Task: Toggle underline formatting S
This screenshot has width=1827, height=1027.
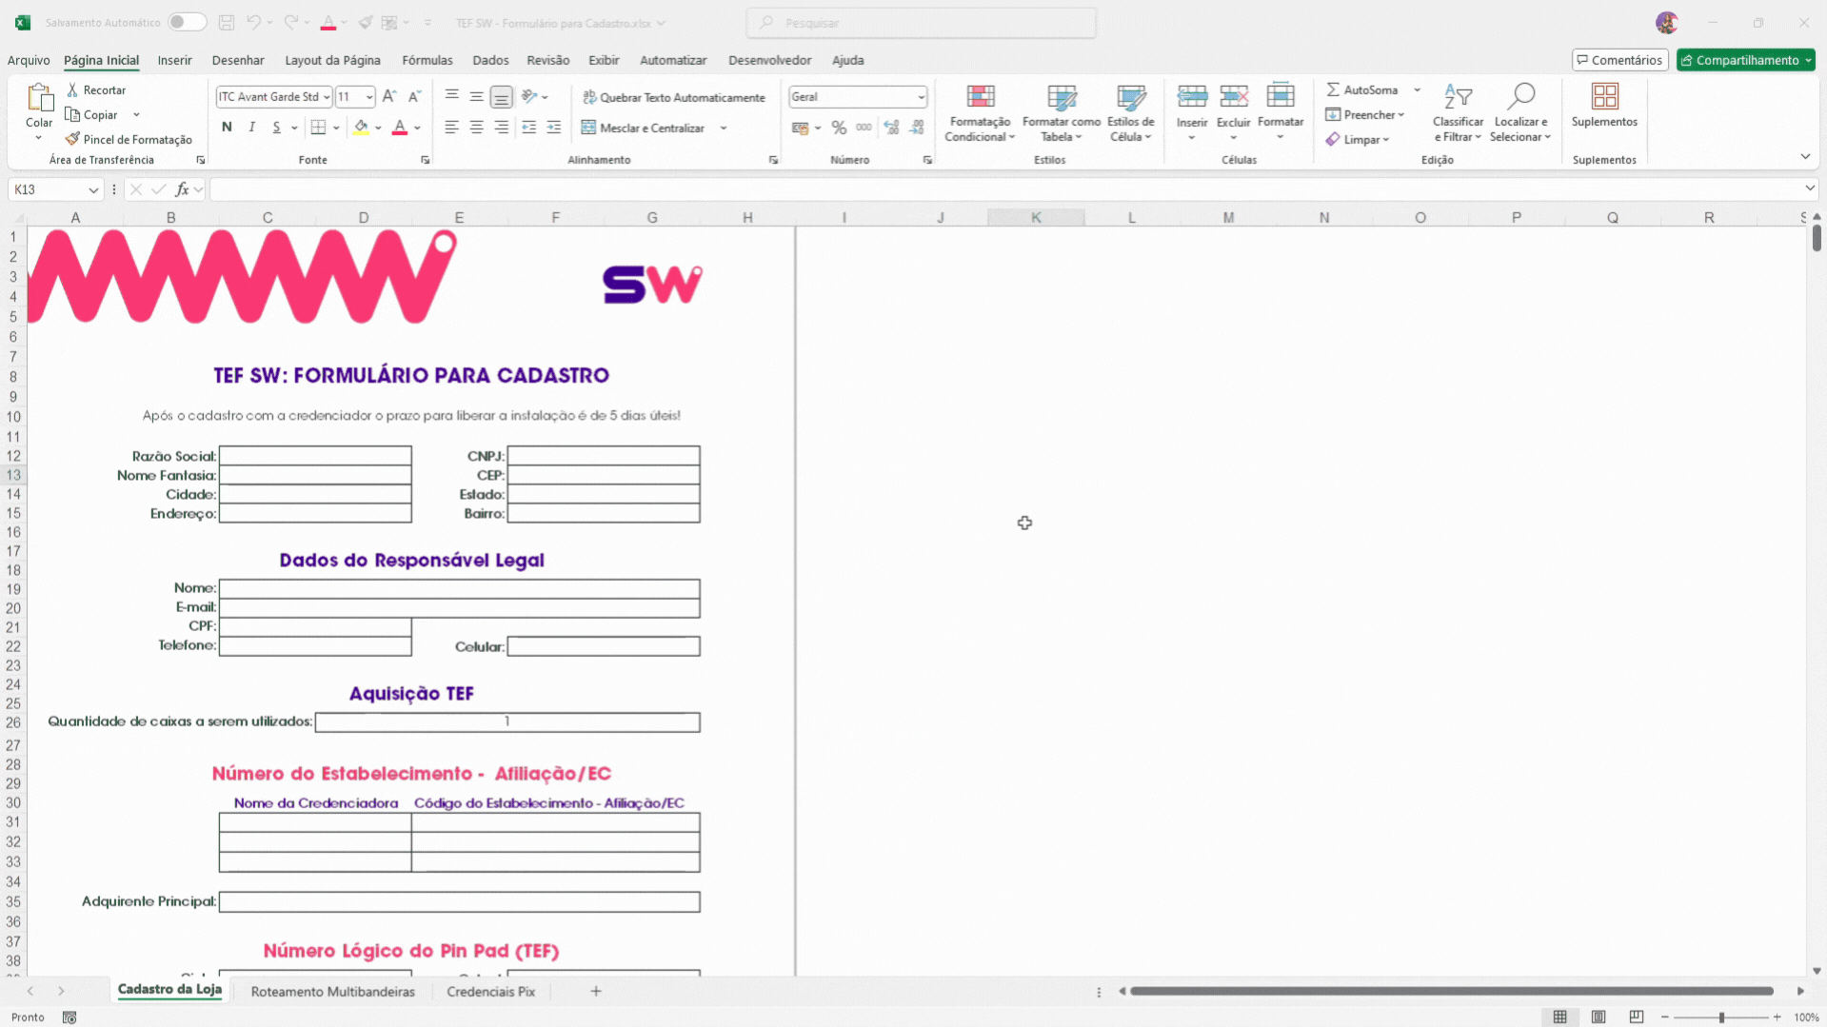Action: (x=276, y=127)
